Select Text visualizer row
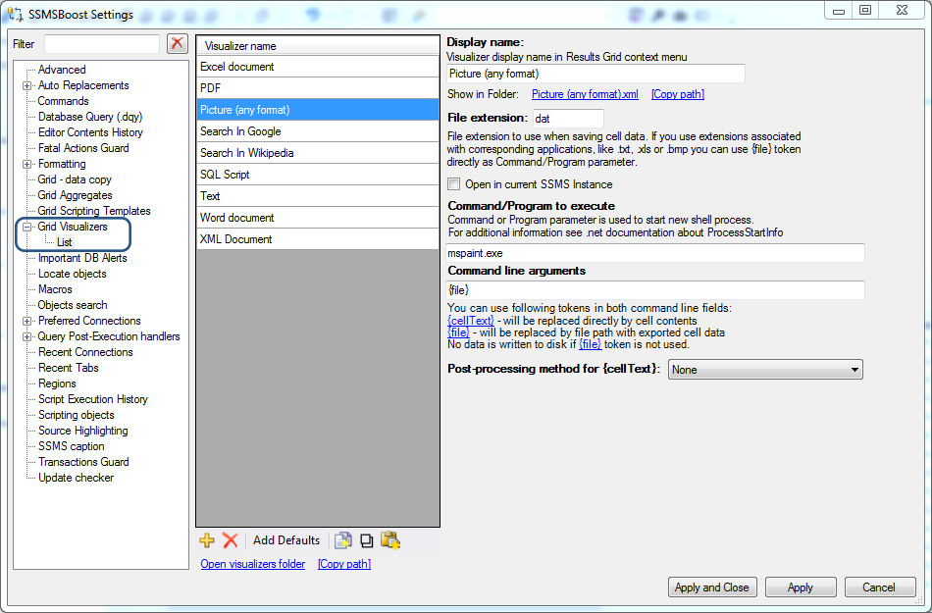 (x=318, y=196)
